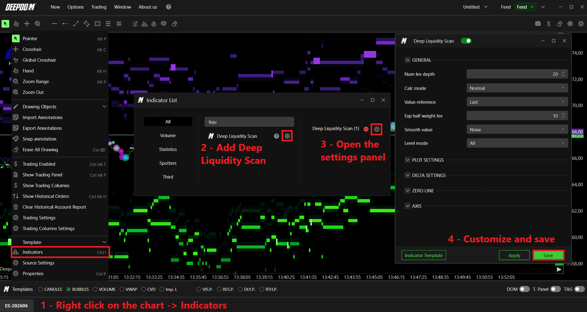The height and width of the screenshot is (312, 587).
Task: Switch to the Spotters indicator category
Action: (x=168, y=163)
